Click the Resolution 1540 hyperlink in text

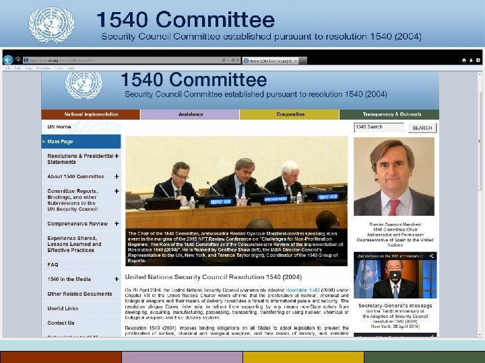(302, 290)
